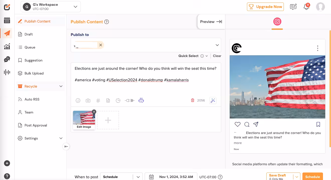This screenshot has width=331, height=180.
Task: Open the help question mark in left rail
Action: pyautogui.click(x=7, y=176)
